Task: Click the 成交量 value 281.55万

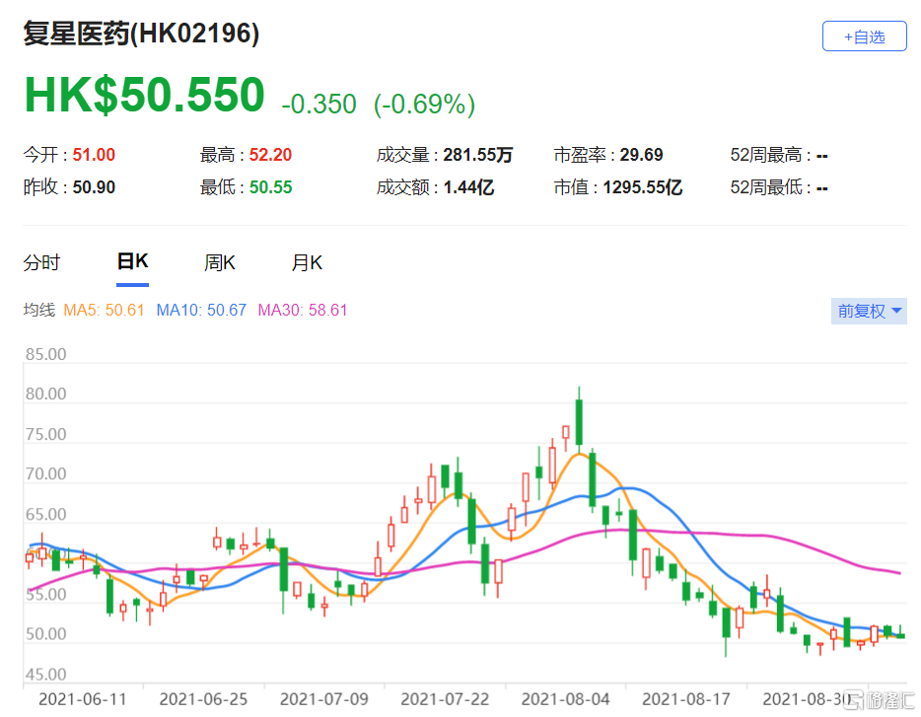Action: point(477,155)
